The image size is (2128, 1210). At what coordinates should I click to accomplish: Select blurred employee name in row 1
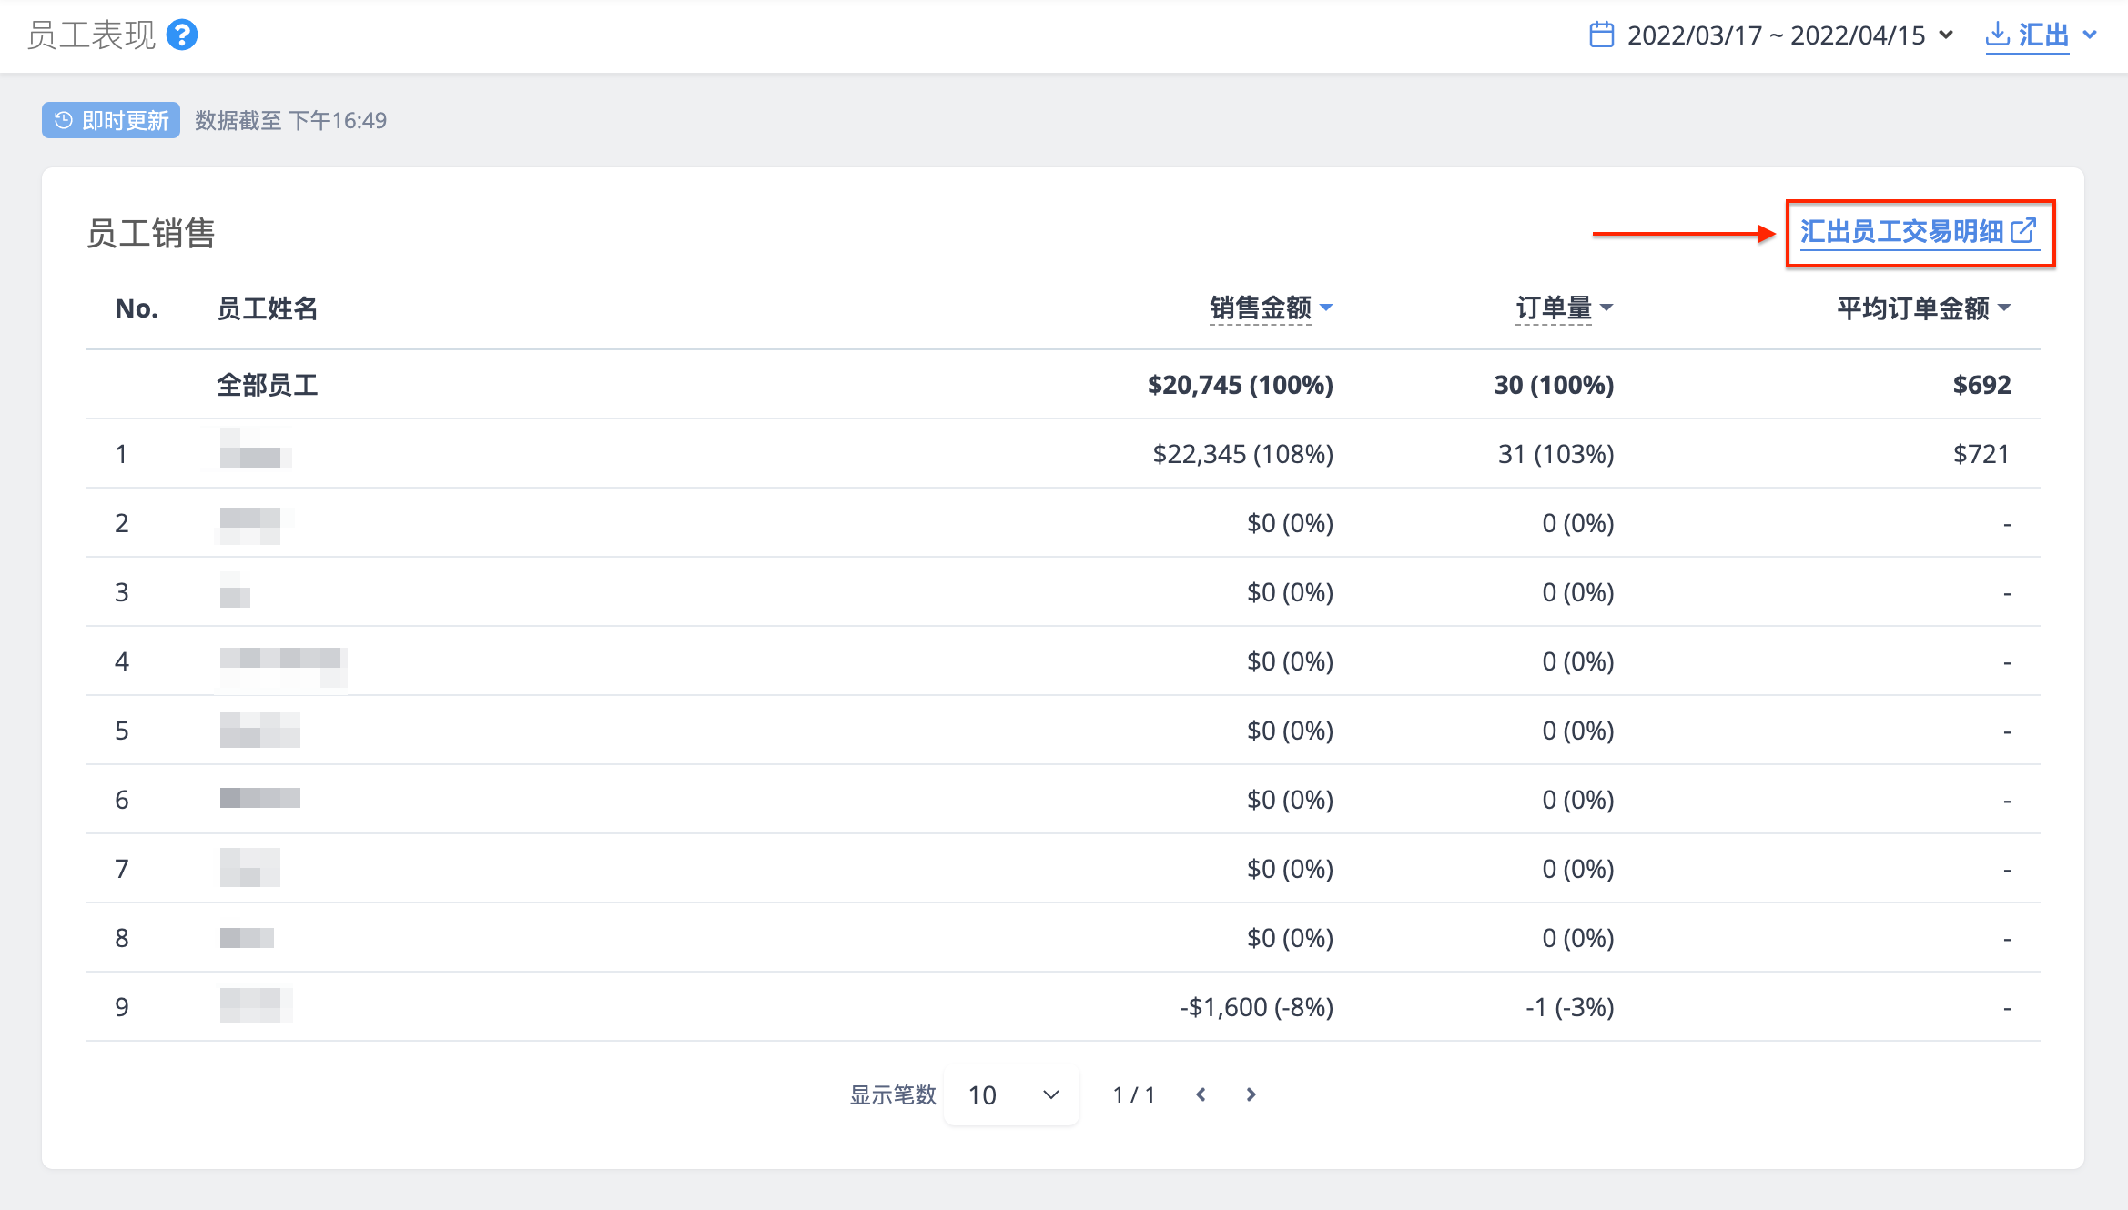click(256, 448)
